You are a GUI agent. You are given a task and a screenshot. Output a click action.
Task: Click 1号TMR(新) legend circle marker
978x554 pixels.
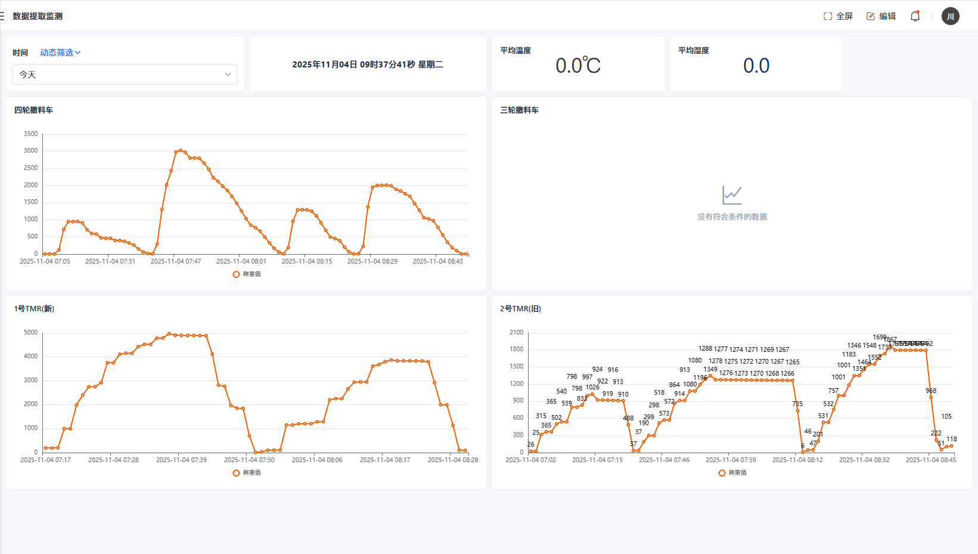point(237,473)
